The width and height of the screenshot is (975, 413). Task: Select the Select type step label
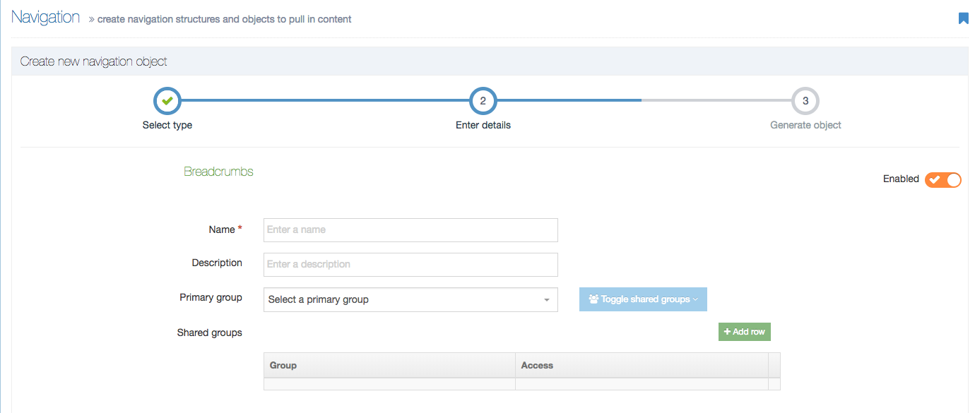167,124
